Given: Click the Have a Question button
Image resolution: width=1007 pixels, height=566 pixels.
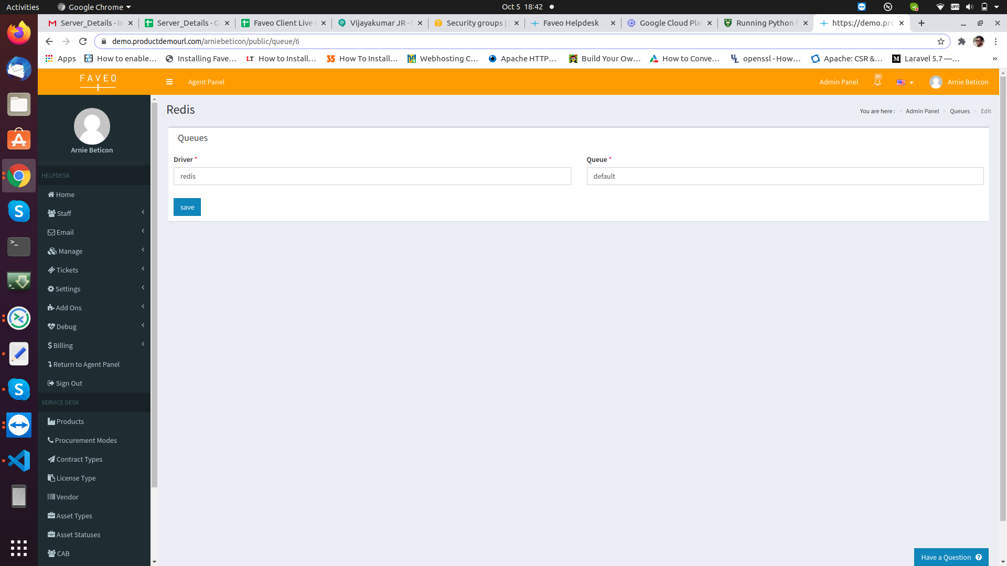Looking at the screenshot, I should pos(951,557).
